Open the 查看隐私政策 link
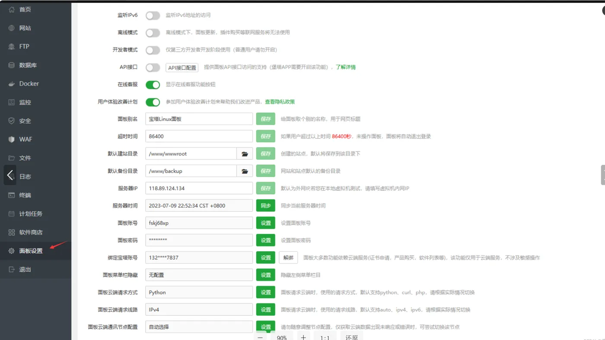The width and height of the screenshot is (605, 340). coord(280,102)
